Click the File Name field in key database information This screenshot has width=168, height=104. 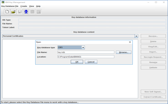[x=92, y=24]
